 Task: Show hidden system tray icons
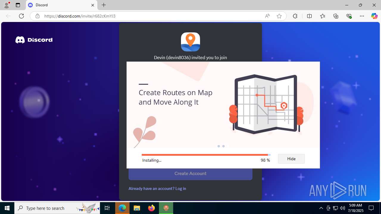coord(321,208)
